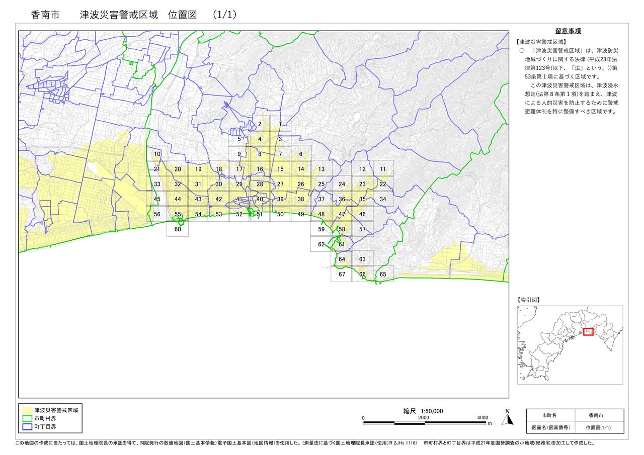Screen dimensions: 644x455
Task: Click map grid cell number 12
Action: (362, 169)
